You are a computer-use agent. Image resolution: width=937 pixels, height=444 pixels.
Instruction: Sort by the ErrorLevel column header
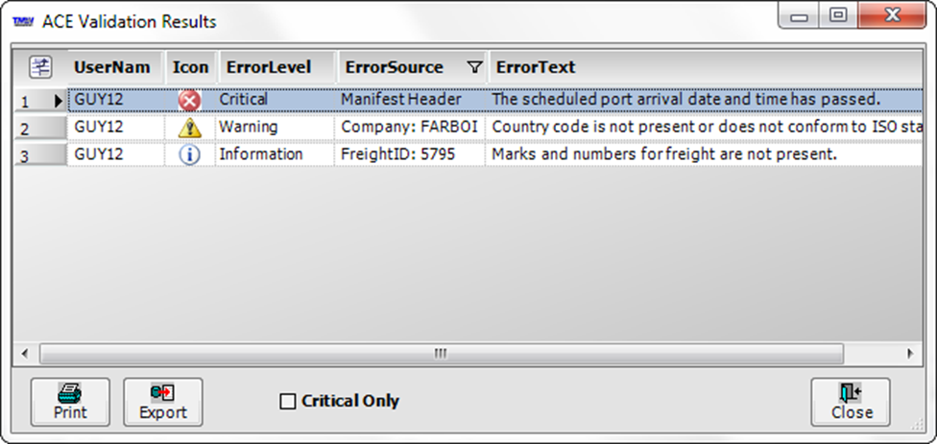pyautogui.click(x=269, y=67)
